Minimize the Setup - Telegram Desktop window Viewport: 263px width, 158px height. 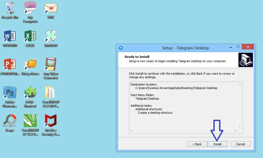click(x=231, y=48)
